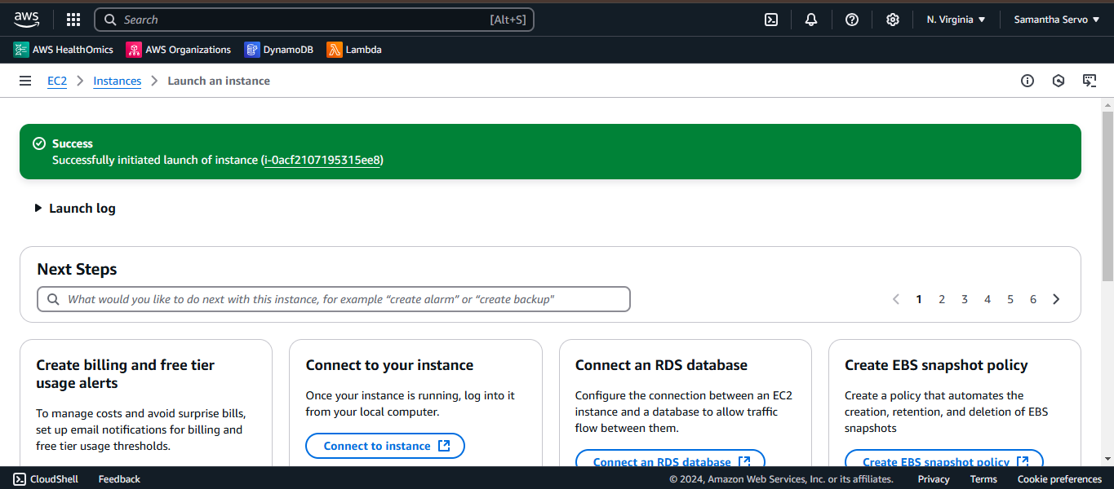Open the notifications bell
The height and width of the screenshot is (489, 1114).
pos(811,20)
